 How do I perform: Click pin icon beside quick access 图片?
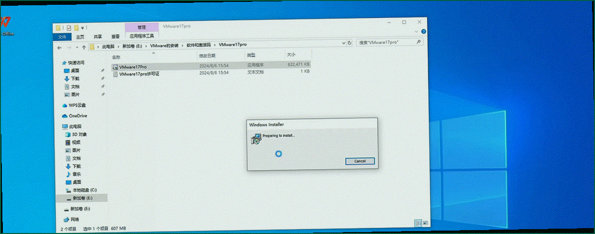coord(103,94)
